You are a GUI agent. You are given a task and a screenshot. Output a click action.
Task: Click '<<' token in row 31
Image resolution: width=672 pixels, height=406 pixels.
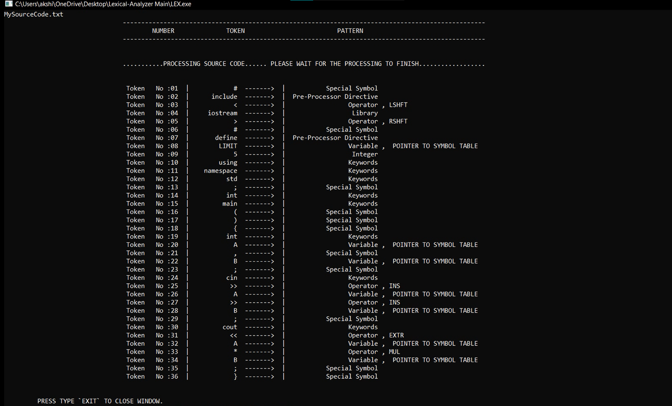[x=234, y=336]
